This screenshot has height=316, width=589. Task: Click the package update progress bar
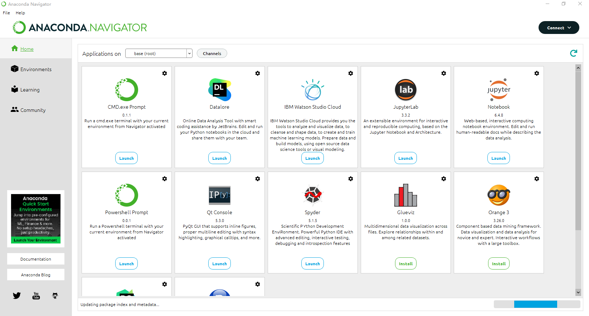(537, 304)
